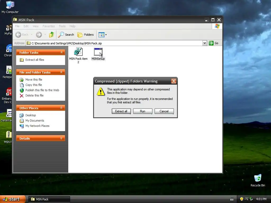
Task: Collapse the File and Folder Tasks panel
Action: pyautogui.click(x=61, y=72)
